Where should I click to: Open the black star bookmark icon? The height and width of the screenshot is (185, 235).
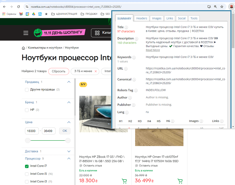(46, 14)
